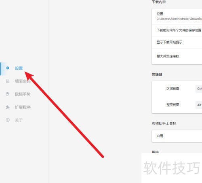Screen dimensions: 202x183
Task: Click the 快捷键 section heading
Action: click(157, 74)
